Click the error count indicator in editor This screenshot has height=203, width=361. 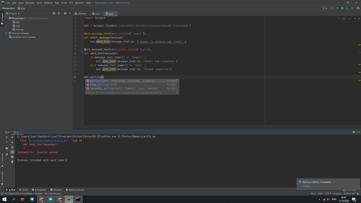(x=339, y=18)
